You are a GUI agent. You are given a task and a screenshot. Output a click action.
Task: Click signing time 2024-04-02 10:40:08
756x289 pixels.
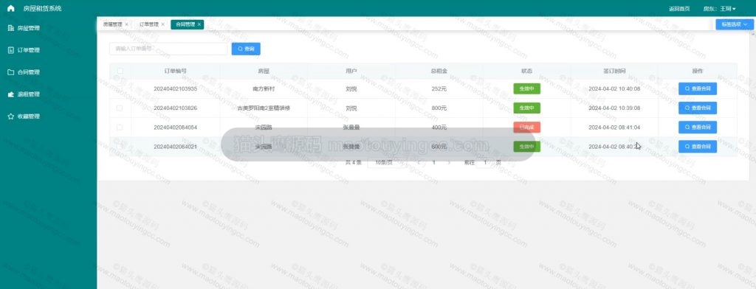point(614,89)
